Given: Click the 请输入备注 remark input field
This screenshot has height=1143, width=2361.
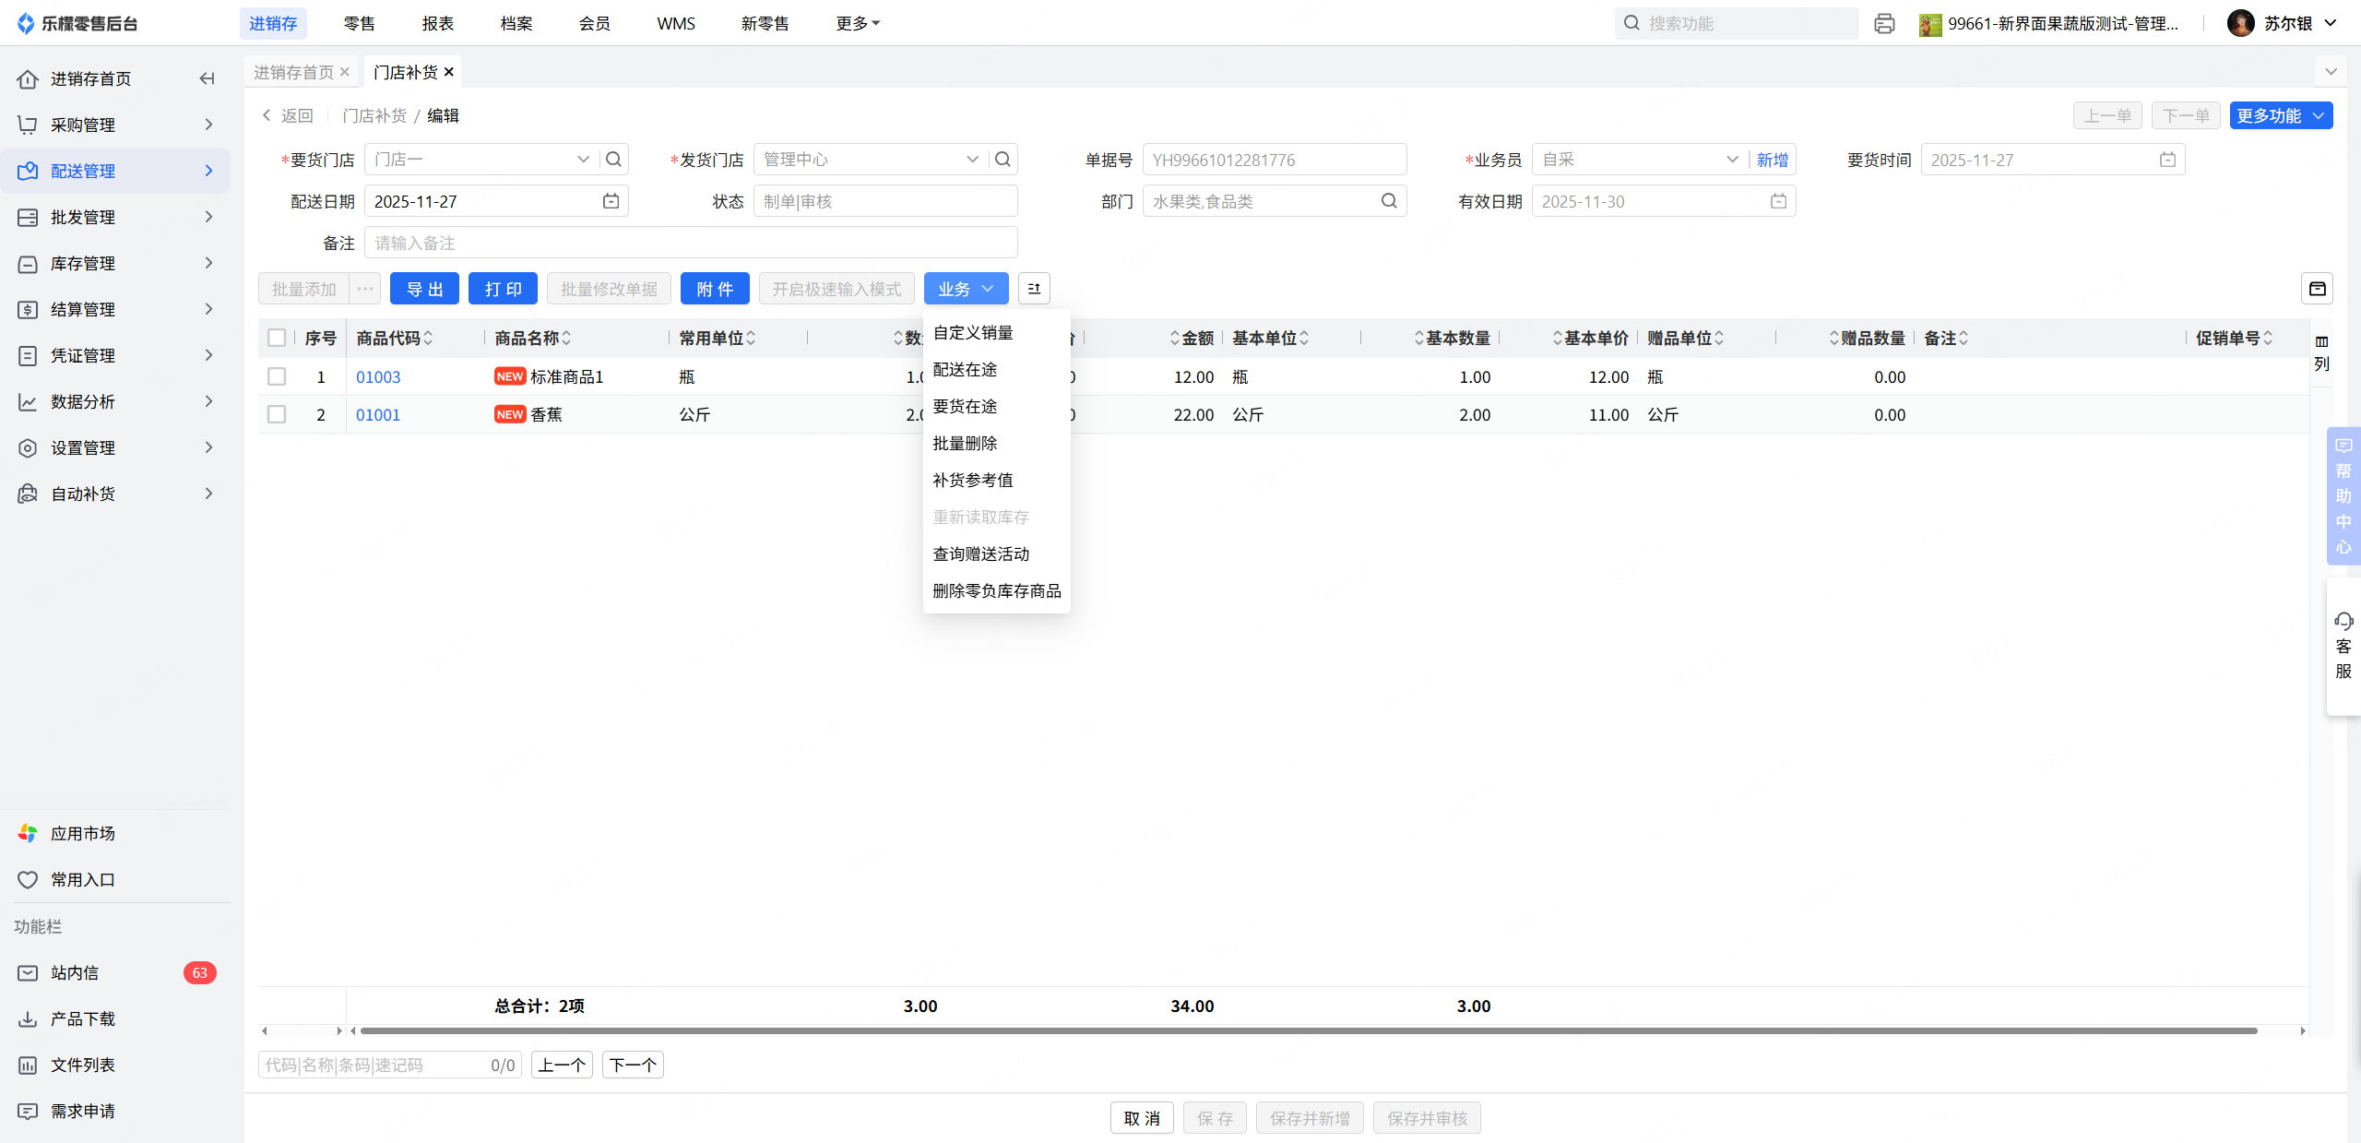Looking at the screenshot, I should [x=690, y=243].
